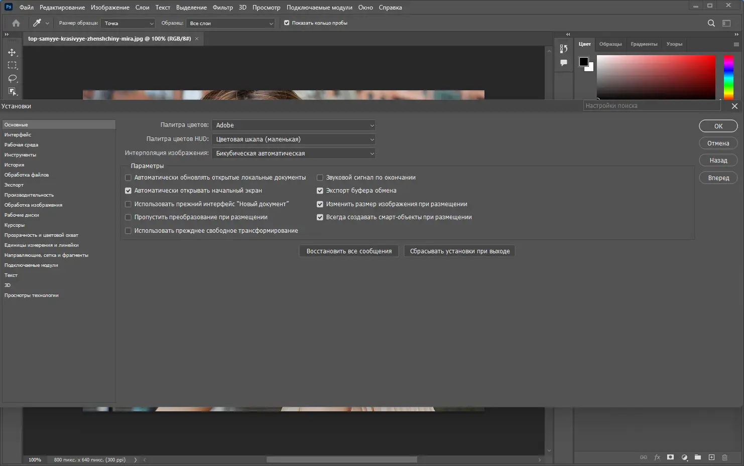Open the Фильтр menu
The image size is (744, 466).
[223, 8]
